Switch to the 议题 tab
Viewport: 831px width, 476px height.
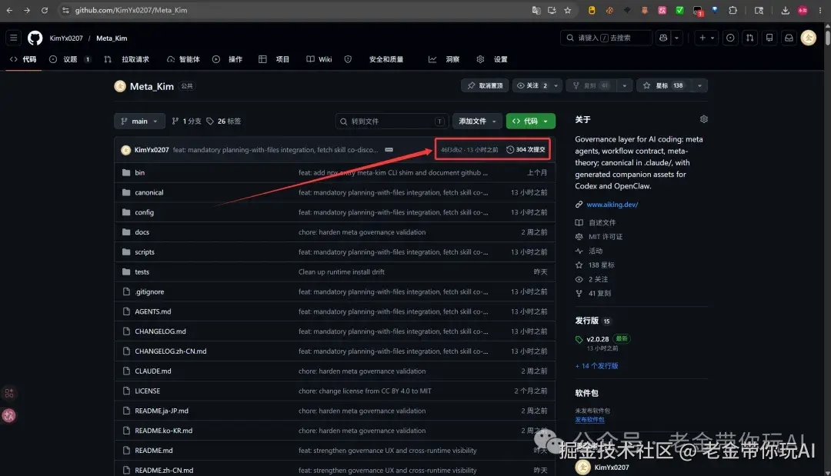tap(70, 59)
